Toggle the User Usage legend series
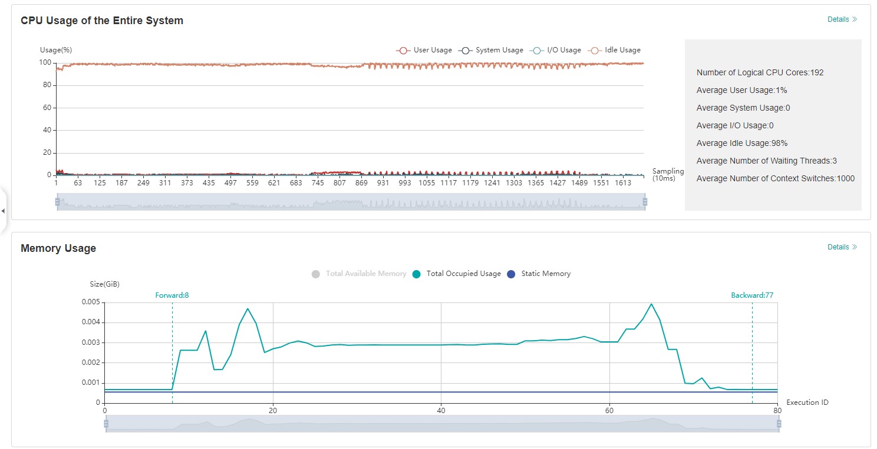Viewport: 877px width, 449px height. (x=424, y=50)
